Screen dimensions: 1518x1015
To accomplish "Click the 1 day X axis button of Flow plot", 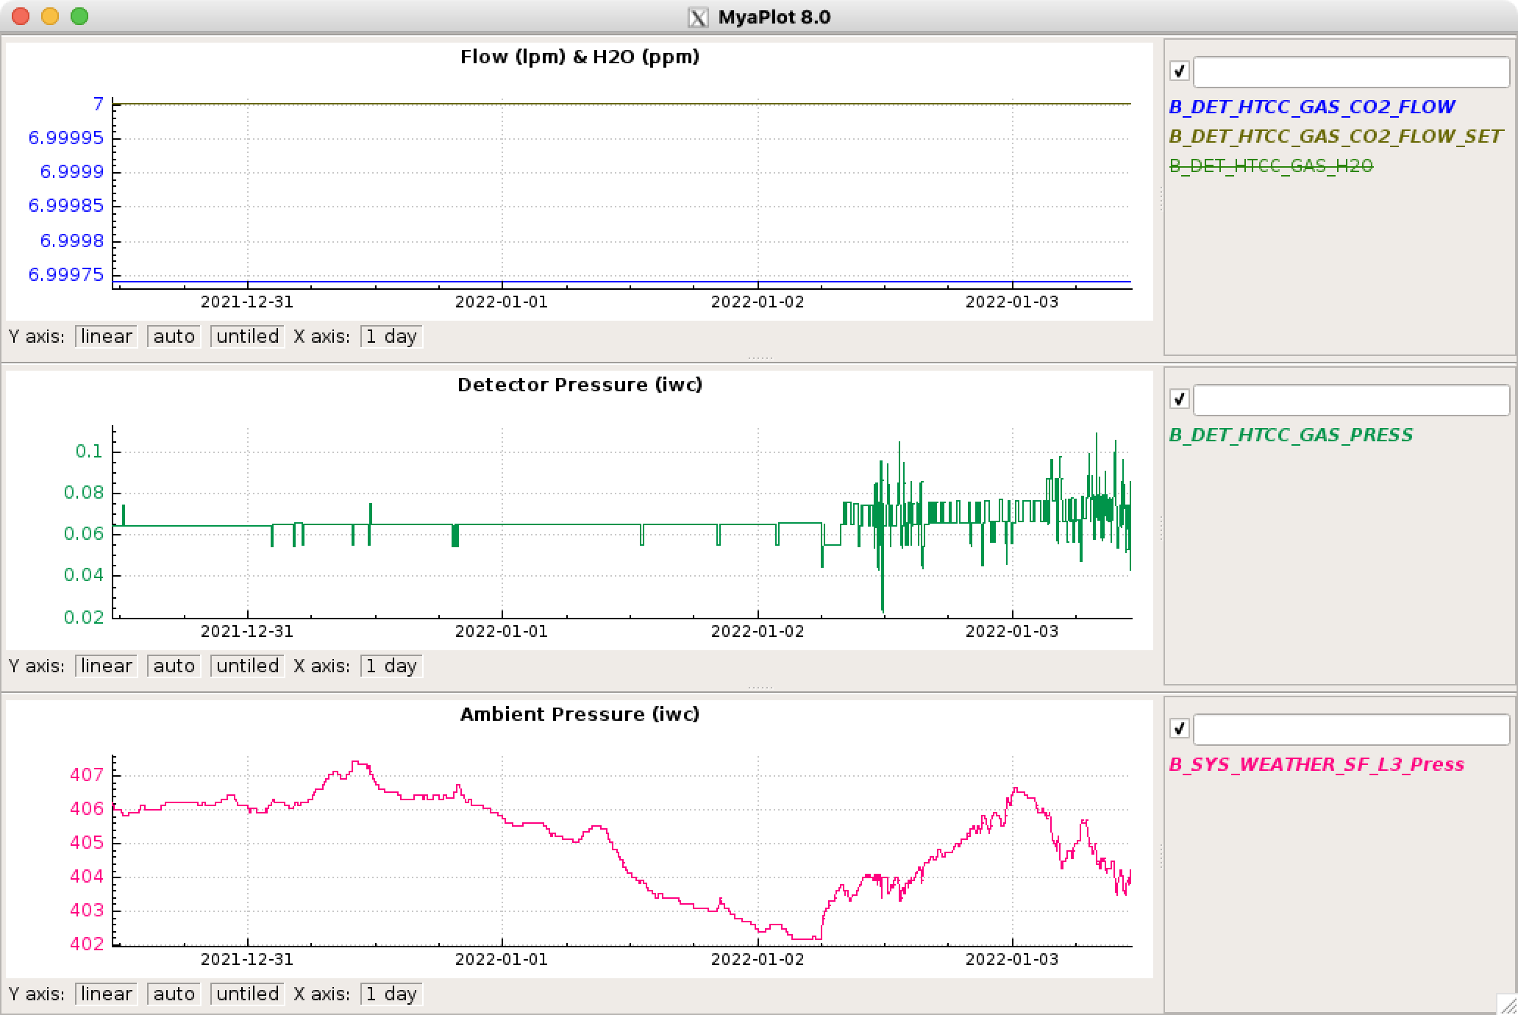I will tap(391, 337).
